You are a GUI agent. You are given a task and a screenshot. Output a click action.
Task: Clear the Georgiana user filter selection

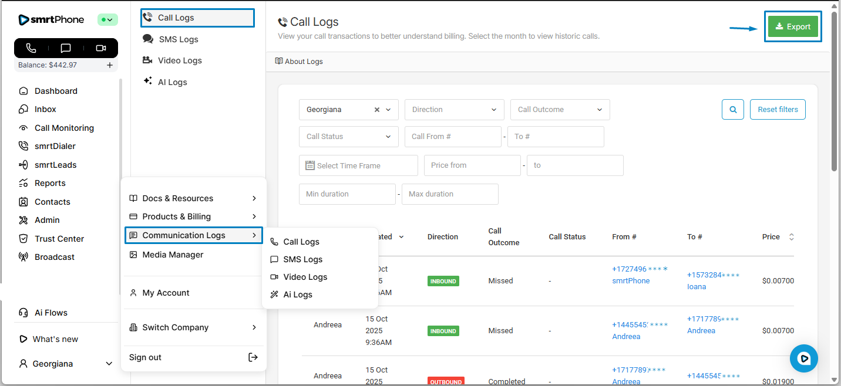pos(377,110)
